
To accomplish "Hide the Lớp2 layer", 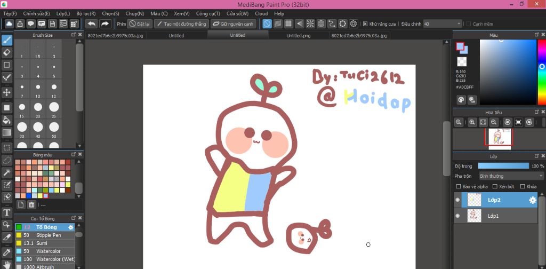I will (457, 200).
